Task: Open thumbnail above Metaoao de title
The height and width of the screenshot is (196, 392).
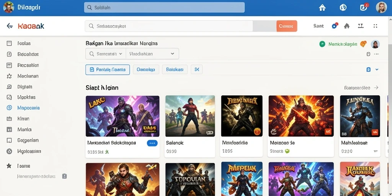Action: pos(301,116)
